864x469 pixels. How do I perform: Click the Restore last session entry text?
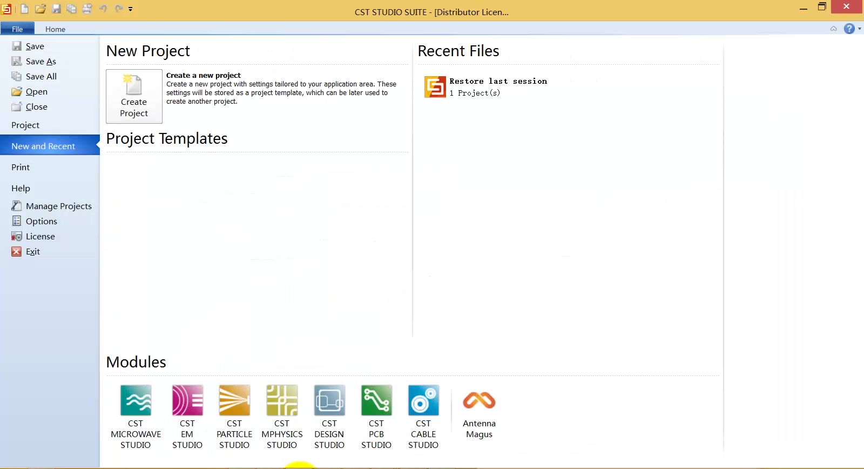point(498,81)
